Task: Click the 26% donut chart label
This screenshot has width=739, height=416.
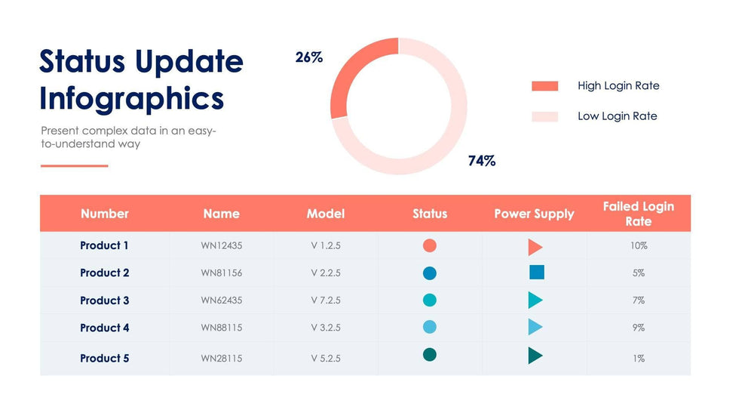Action: coord(308,57)
